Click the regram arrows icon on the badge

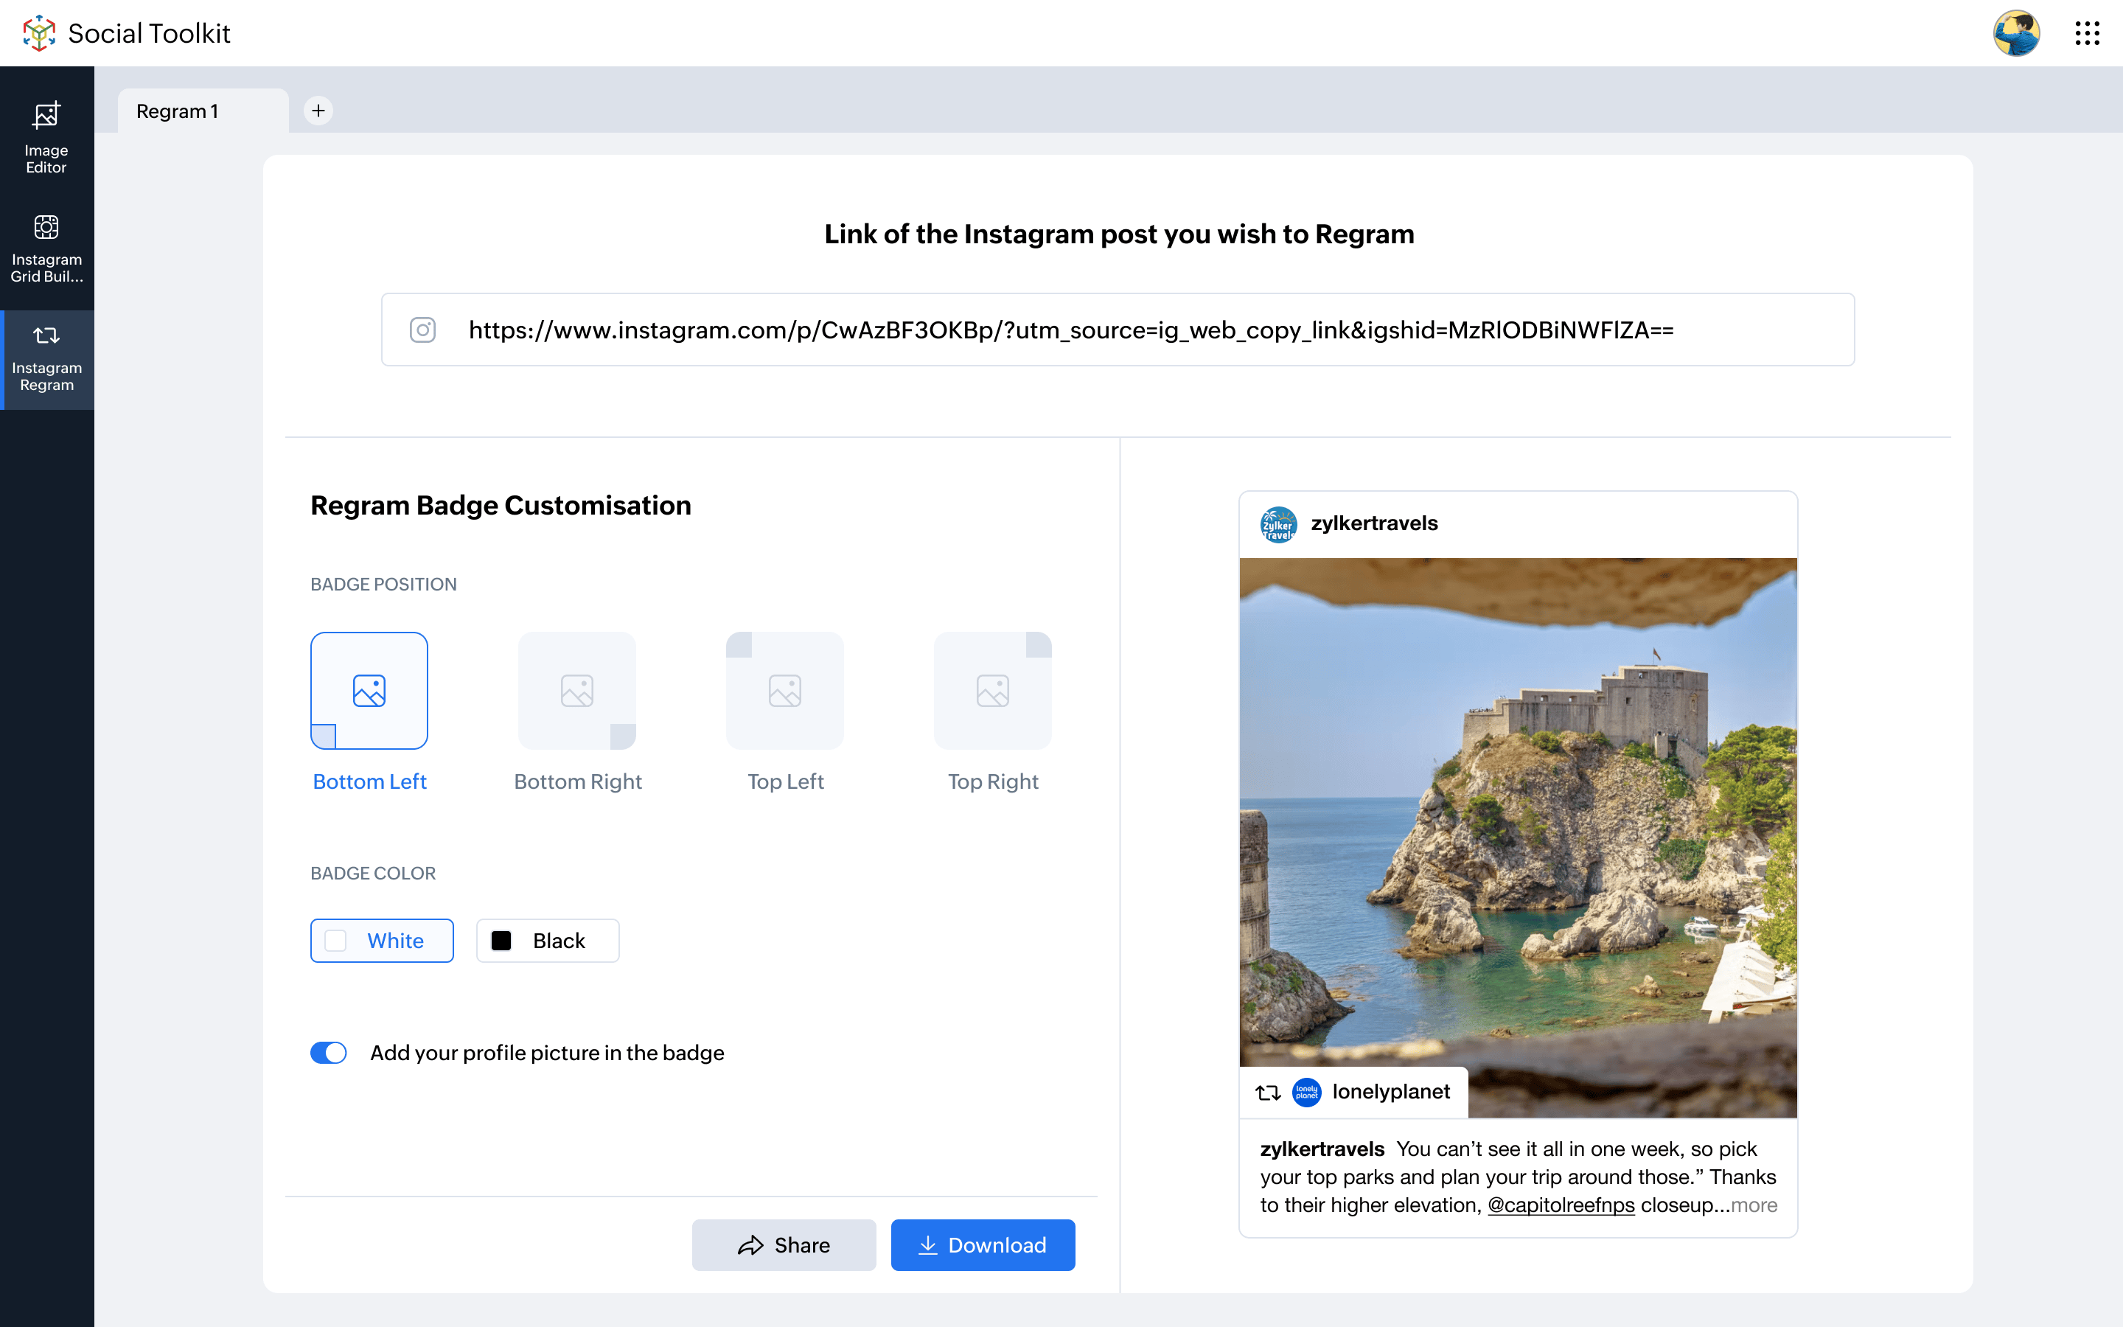tap(1268, 1093)
